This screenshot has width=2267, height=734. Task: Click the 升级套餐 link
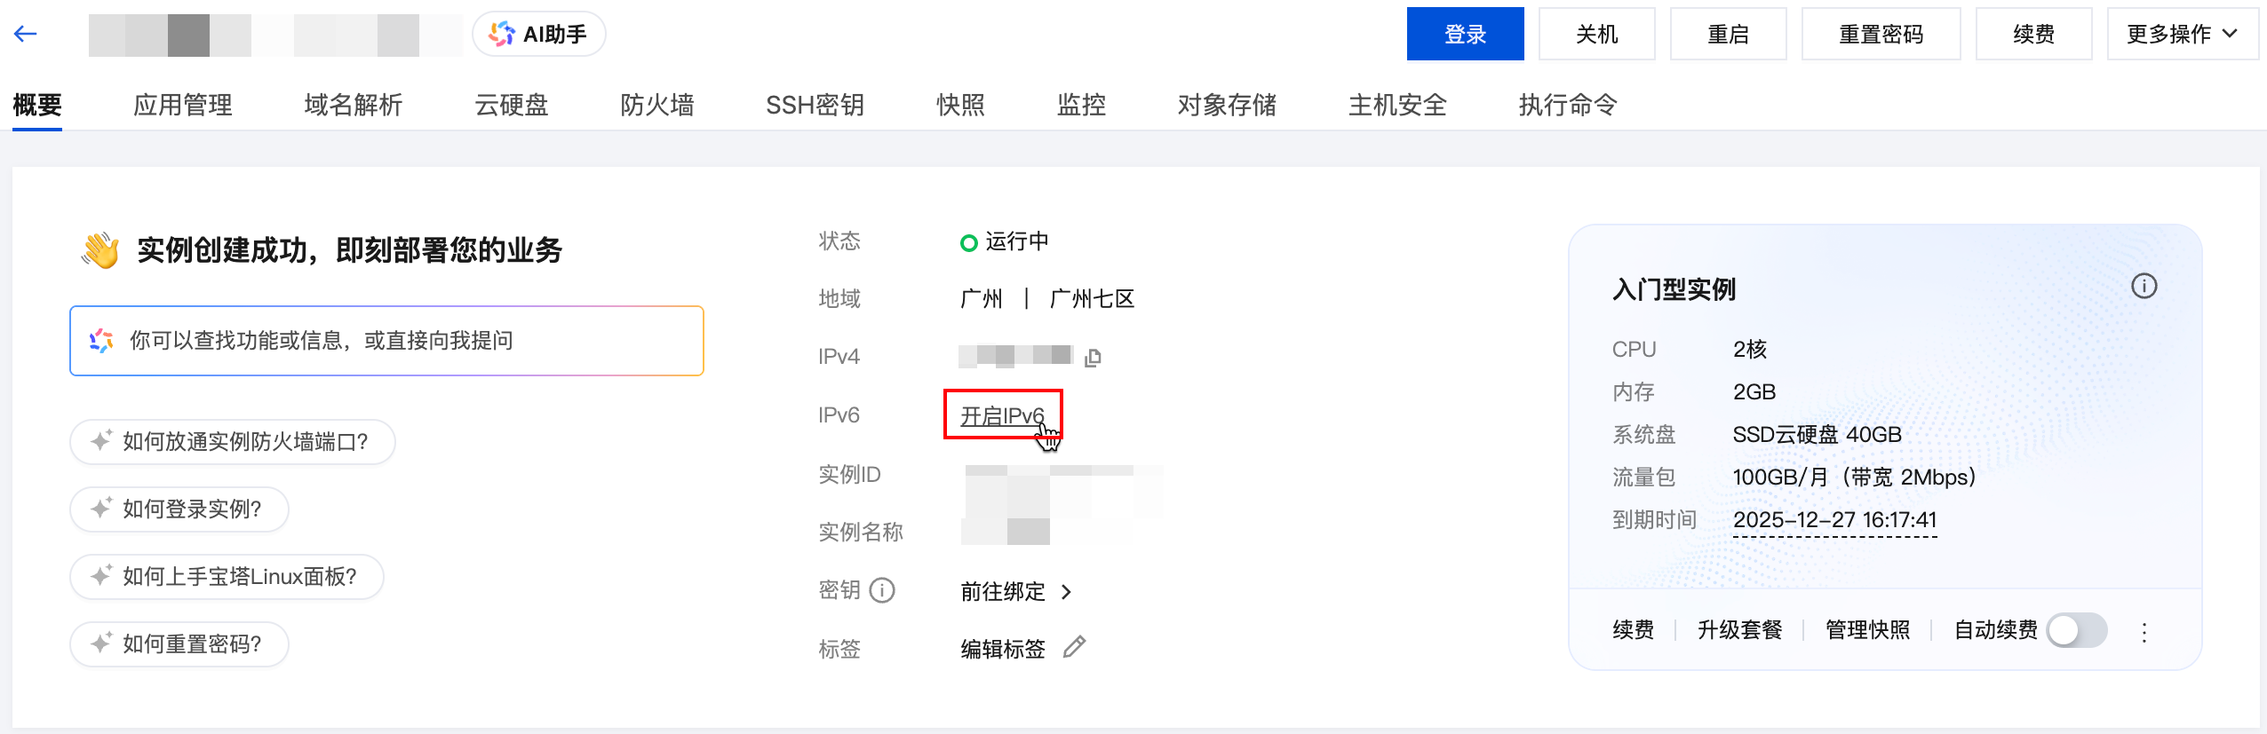(1739, 630)
